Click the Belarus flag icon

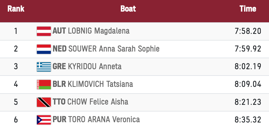point(44,84)
